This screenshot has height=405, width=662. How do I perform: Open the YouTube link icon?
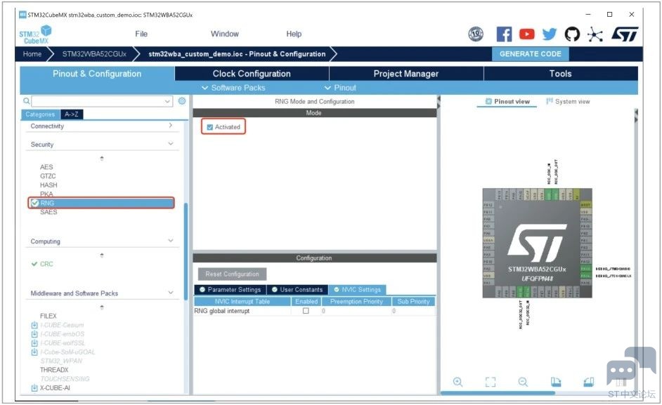pyautogui.click(x=526, y=34)
